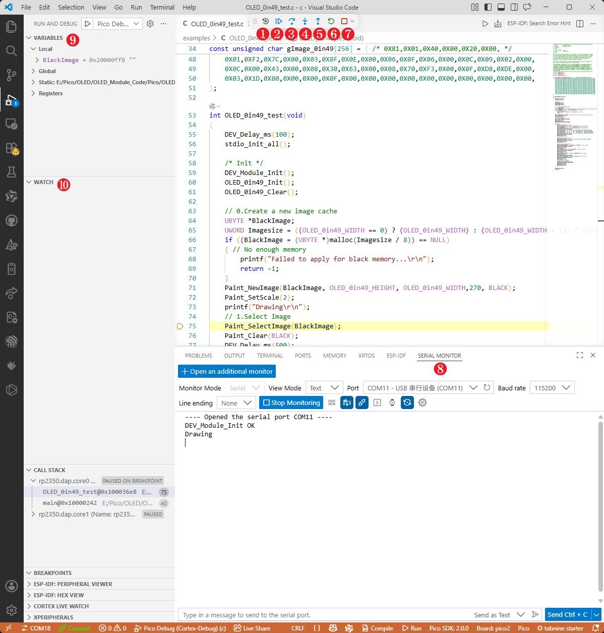Click Board: pico2 in status bar
Screen dimensions: 604x633
click(493, 628)
